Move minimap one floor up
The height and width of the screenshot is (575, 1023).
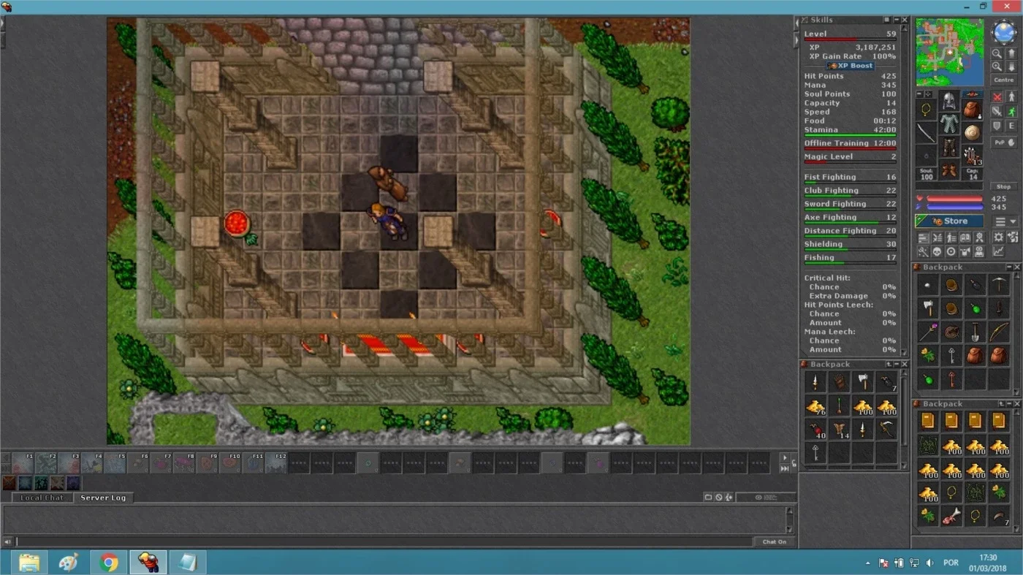point(1011,53)
